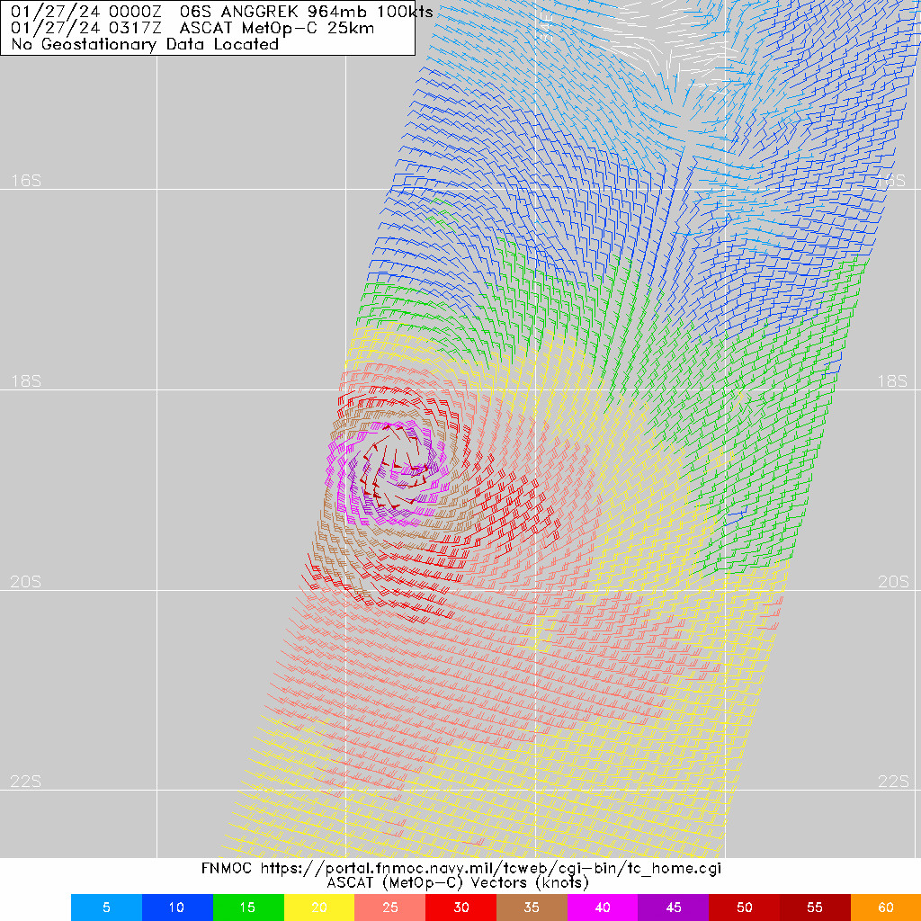Click the light blue 5 knots legend swatch
The width and height of the screenshot is (921, 921).
point(106,908)
